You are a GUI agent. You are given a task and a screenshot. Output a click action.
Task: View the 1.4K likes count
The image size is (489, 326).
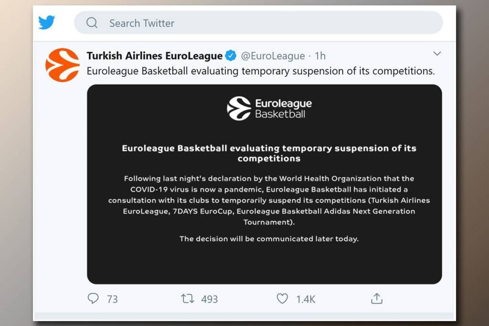click(x=306, y=299)
